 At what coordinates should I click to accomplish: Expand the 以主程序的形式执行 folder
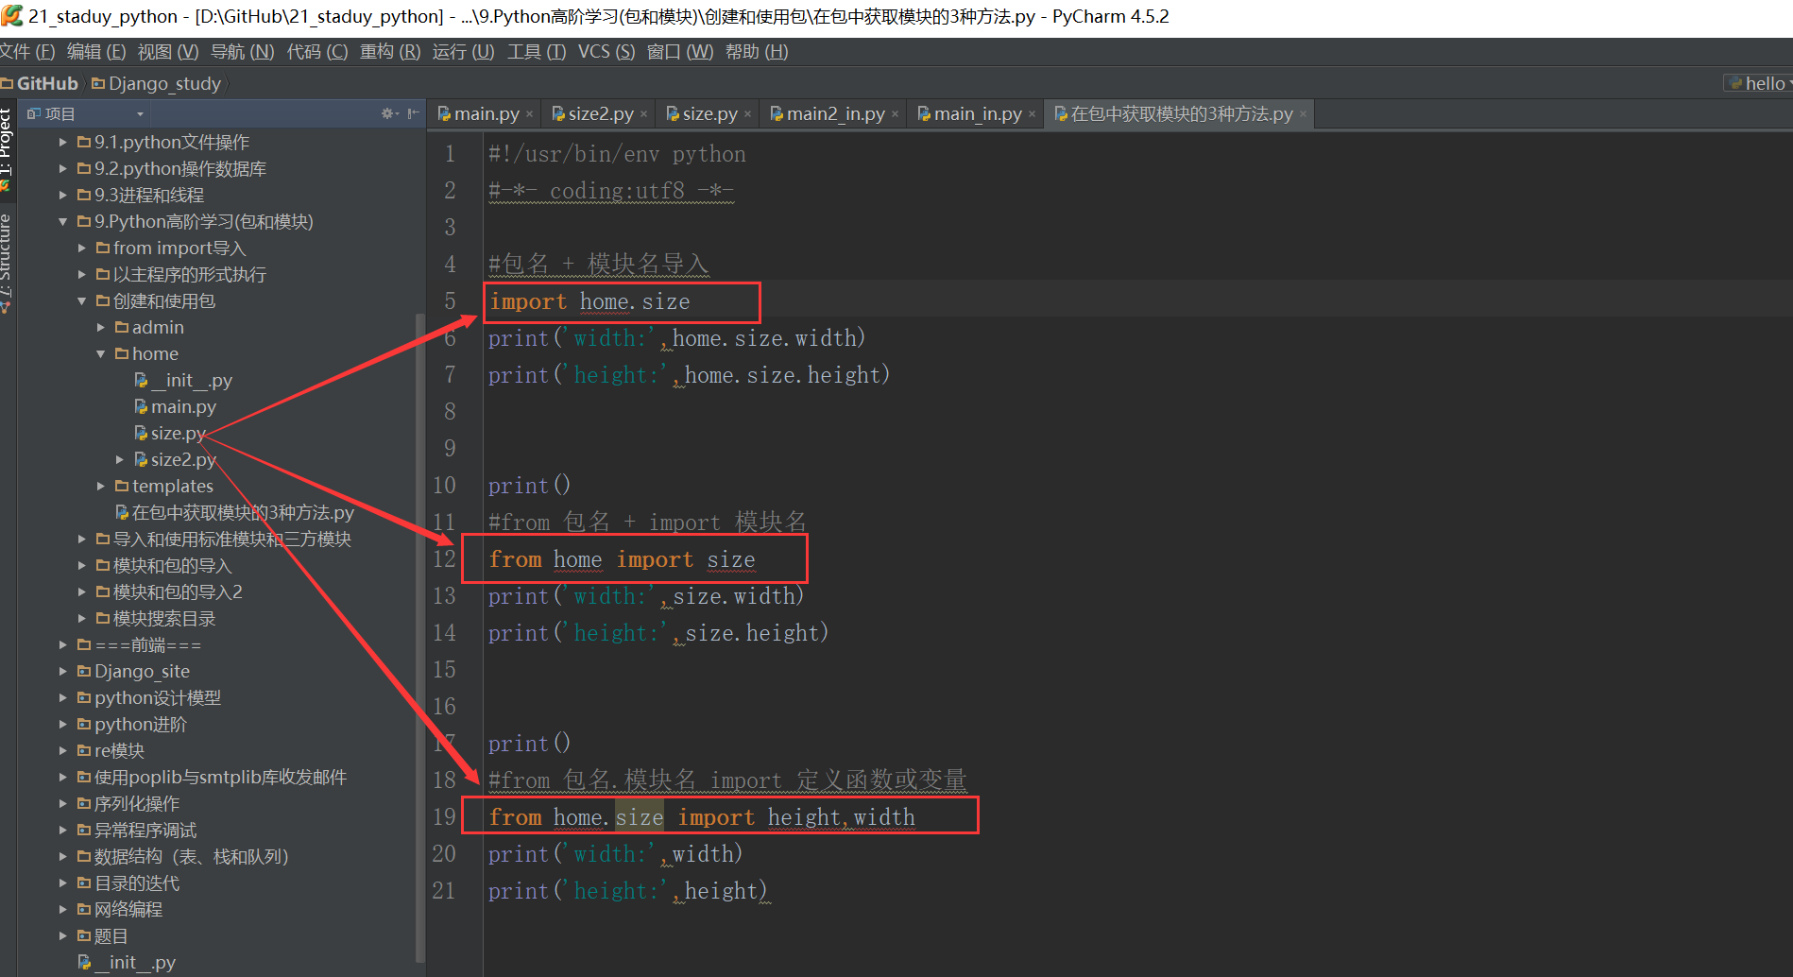[x=81, y=274]
